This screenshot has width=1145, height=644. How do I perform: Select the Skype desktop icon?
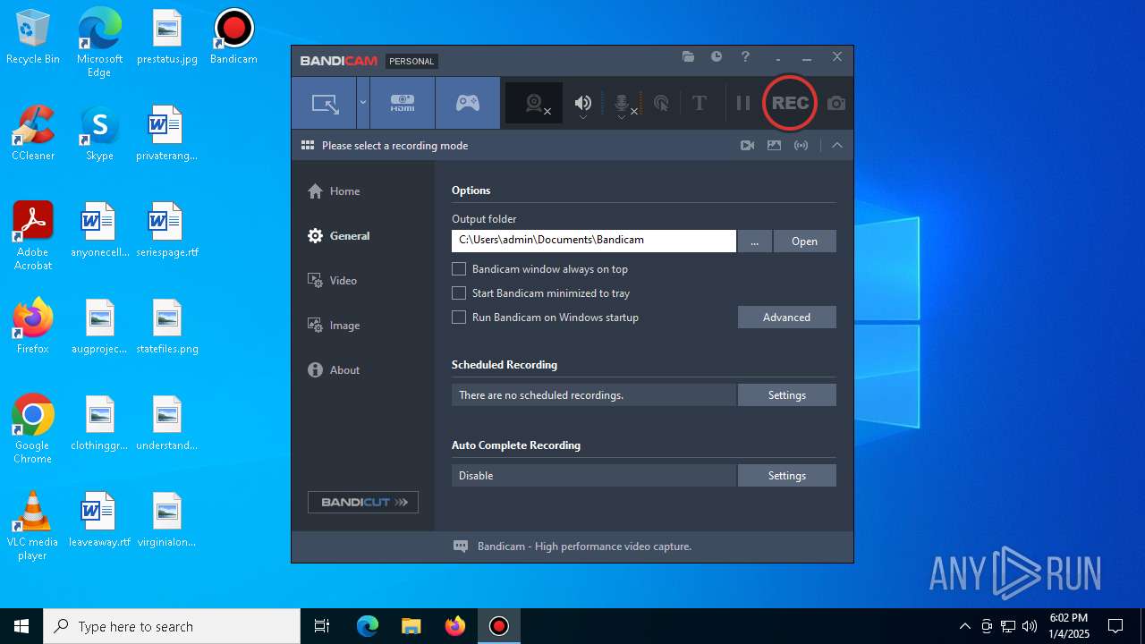(x=99, y=134)
